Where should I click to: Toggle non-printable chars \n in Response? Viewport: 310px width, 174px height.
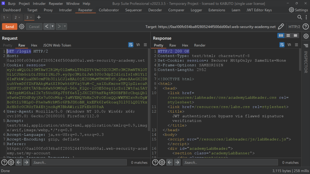pos(289,45)
